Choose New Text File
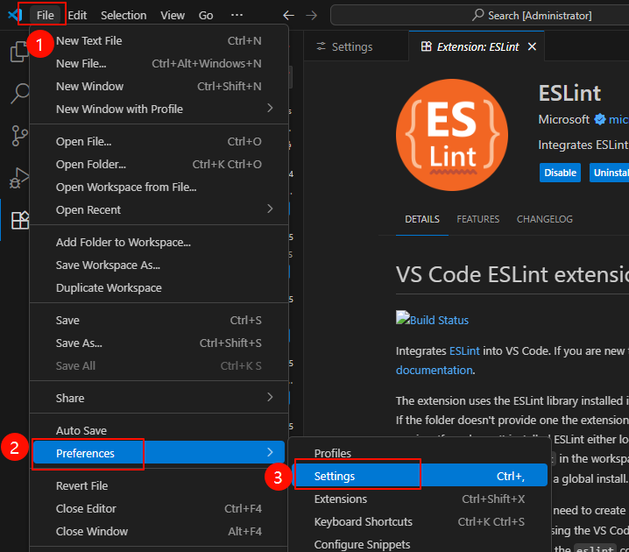The width and height of the screenshot is (629, 552). click(x=159, y=41)
